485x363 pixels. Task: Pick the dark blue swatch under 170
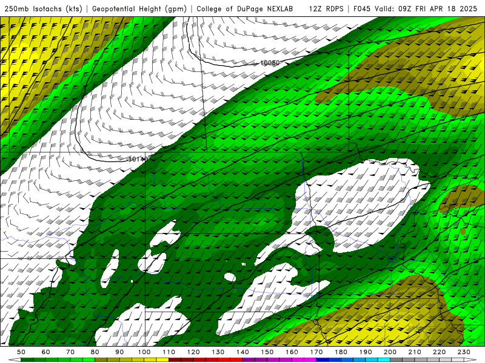click(x=323, y=360)
